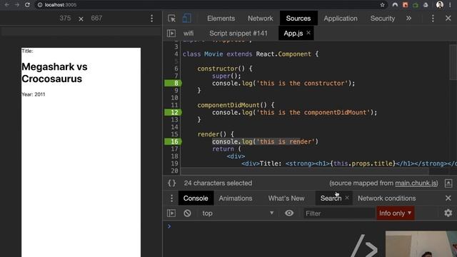Expand more DevTools panels chevron

408,19
